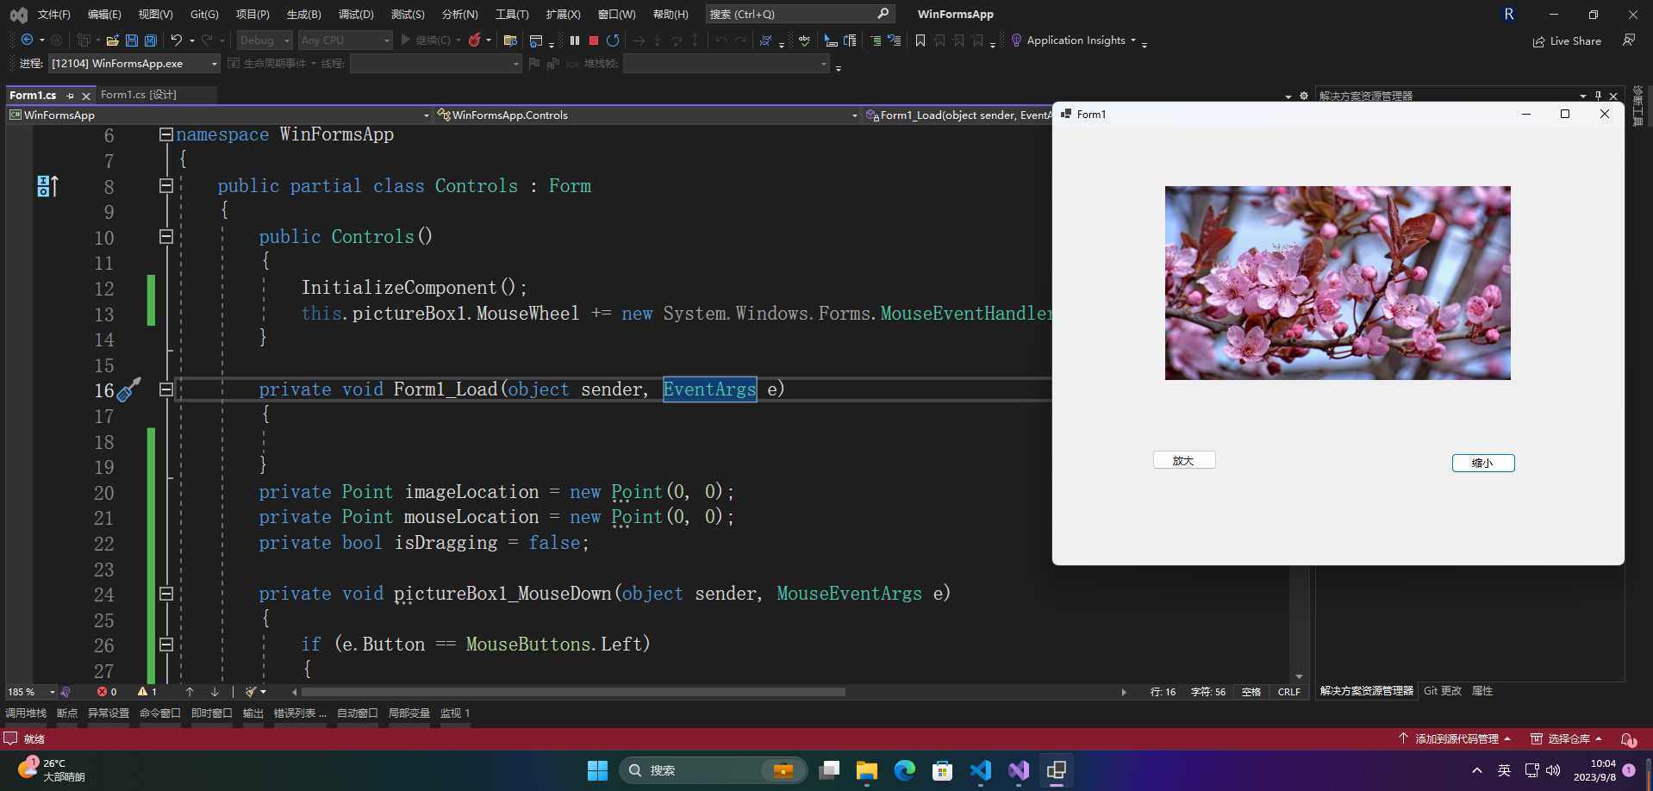Click the user account avatar R

(1509, 15)
